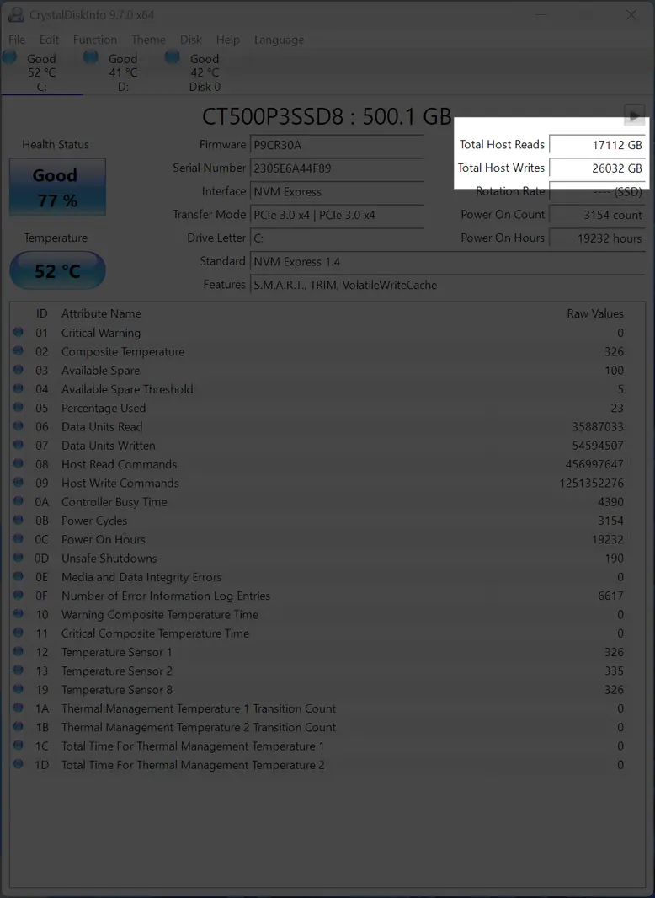The height and width of the screenshot is (898, 655).
Task: Click the Standard field NVM Express 1.4
Action: click(448, 262)
